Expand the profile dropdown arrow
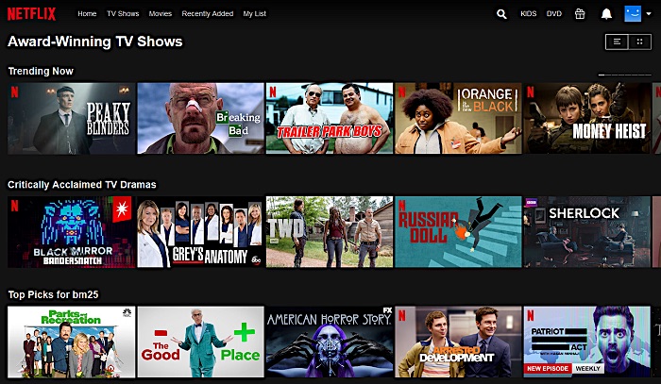 pos(649,14)
